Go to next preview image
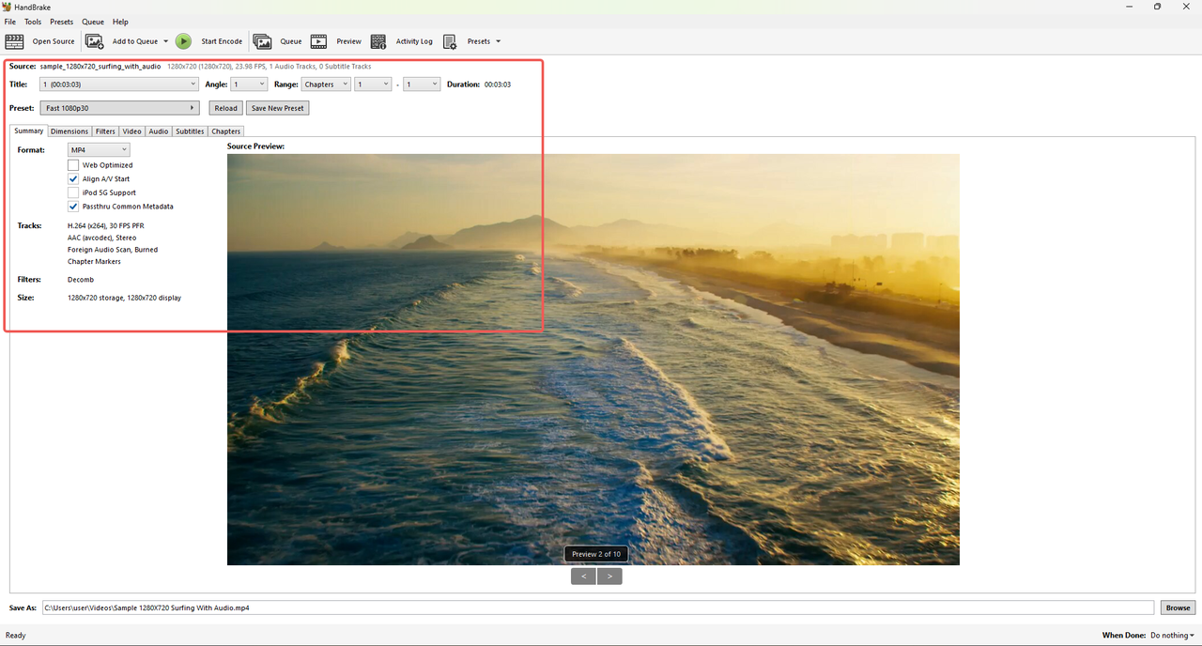Viewport: 1202px width, 646px height. point(609,576)
